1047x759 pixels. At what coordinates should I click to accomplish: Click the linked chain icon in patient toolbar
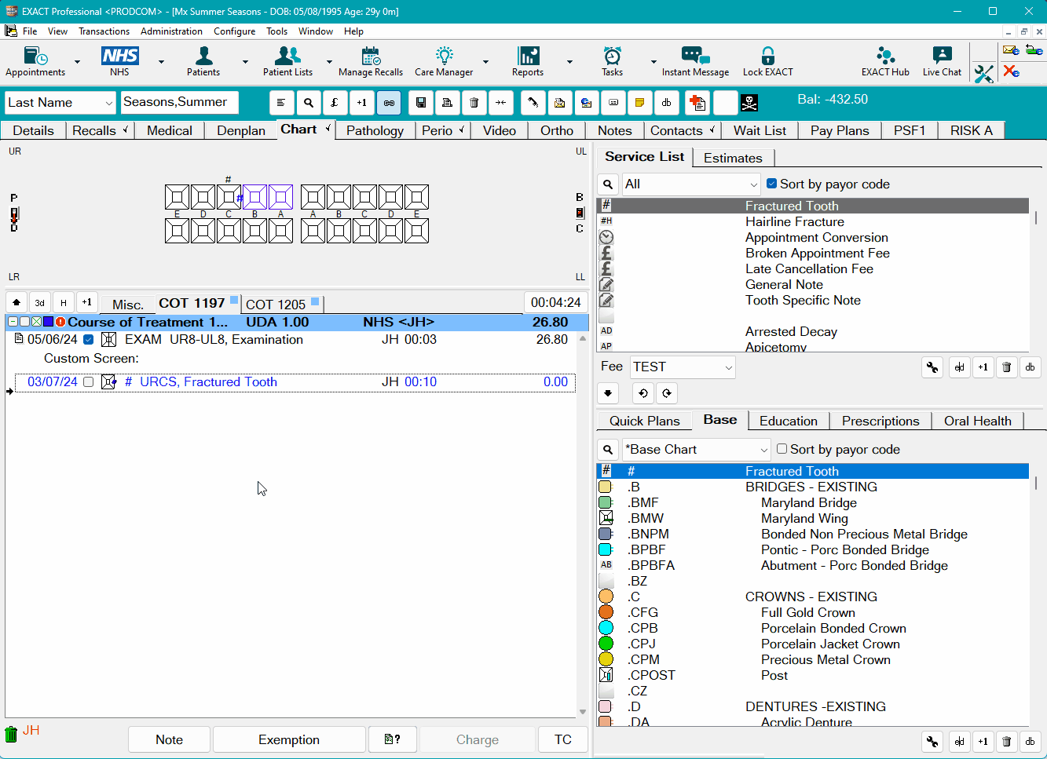click(x=389, y=103)
